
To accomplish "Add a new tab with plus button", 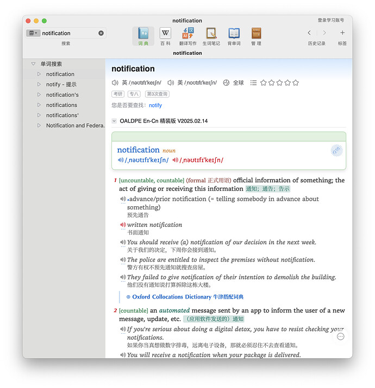I will (x=342, y=33).
